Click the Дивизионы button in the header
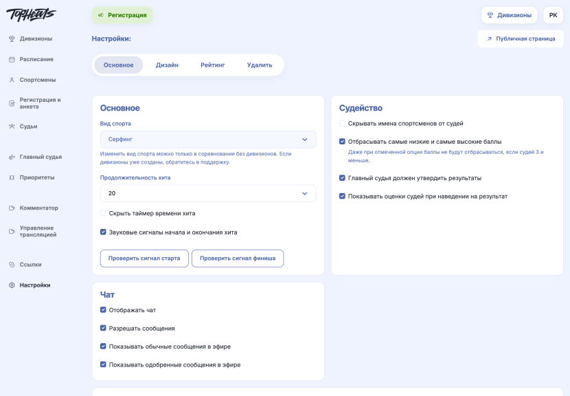The width and height of the screenshot is (570, 396). point(510,15)
